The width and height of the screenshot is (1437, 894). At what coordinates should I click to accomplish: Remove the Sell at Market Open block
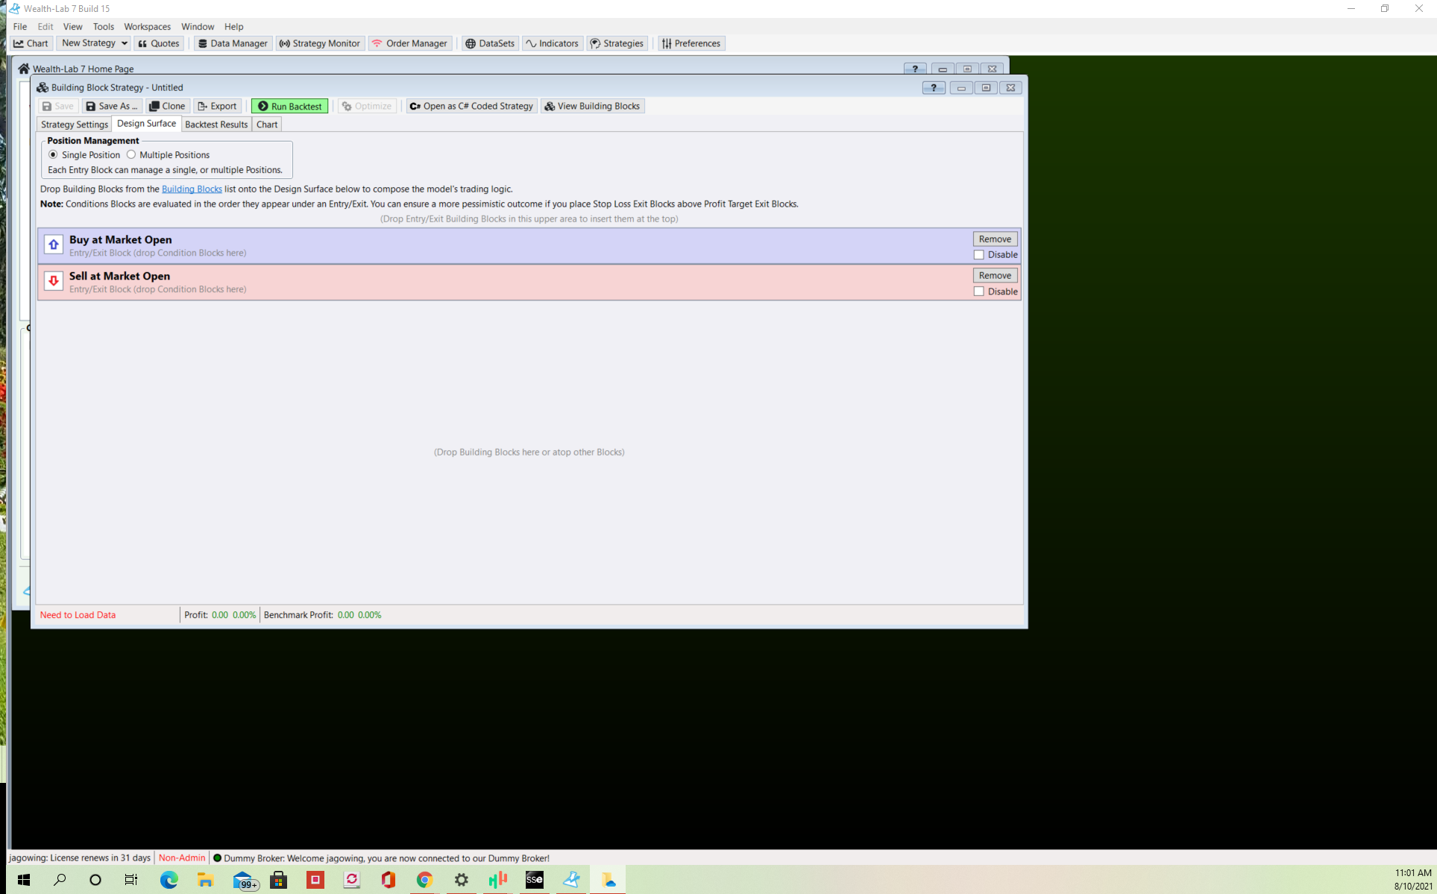click(x=995, y=275)
